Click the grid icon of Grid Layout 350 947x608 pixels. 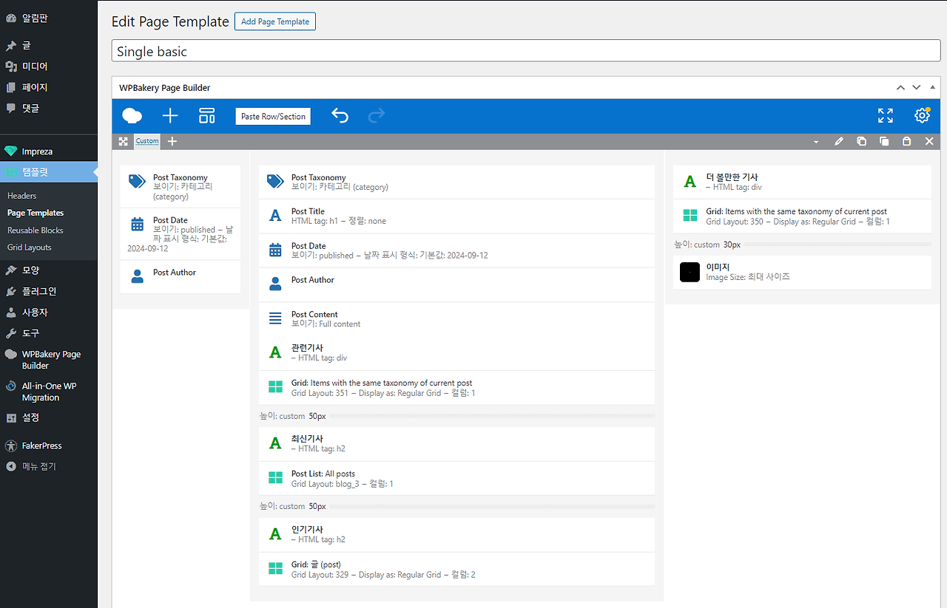click(690, 216)
